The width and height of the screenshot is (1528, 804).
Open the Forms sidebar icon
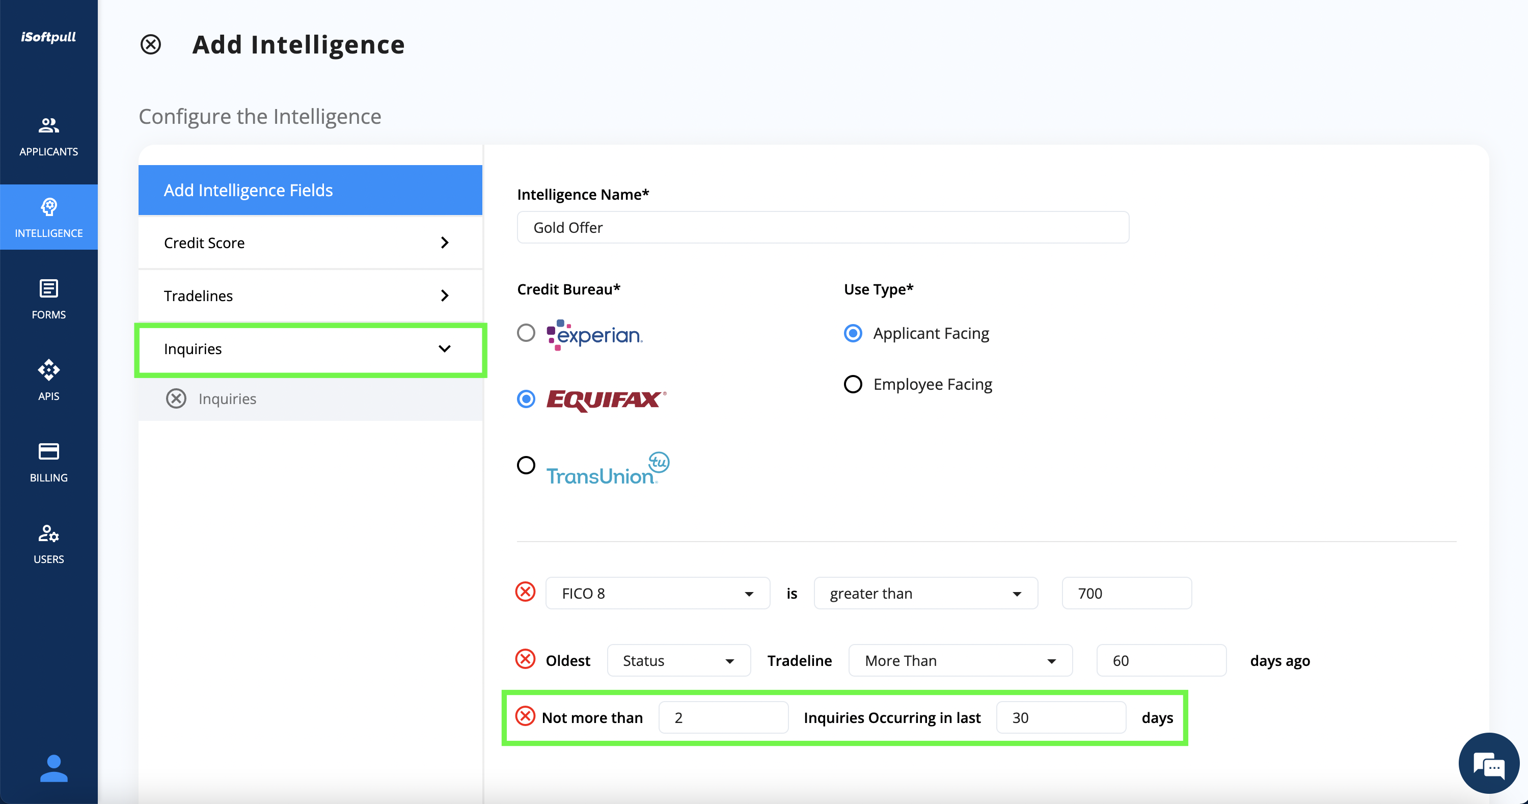coord(48,288)
